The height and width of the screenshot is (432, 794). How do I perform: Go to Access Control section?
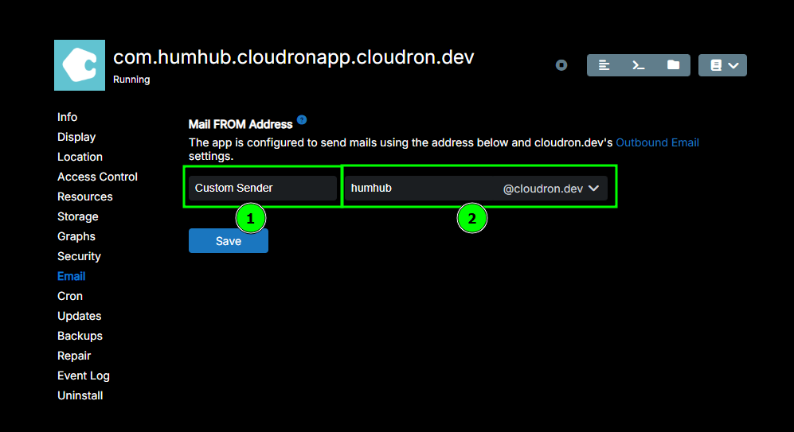(x=97, y=177)
